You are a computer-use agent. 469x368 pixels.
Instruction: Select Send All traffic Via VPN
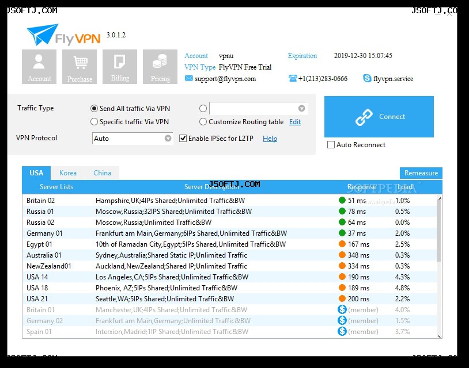click(x=94, y=108)
